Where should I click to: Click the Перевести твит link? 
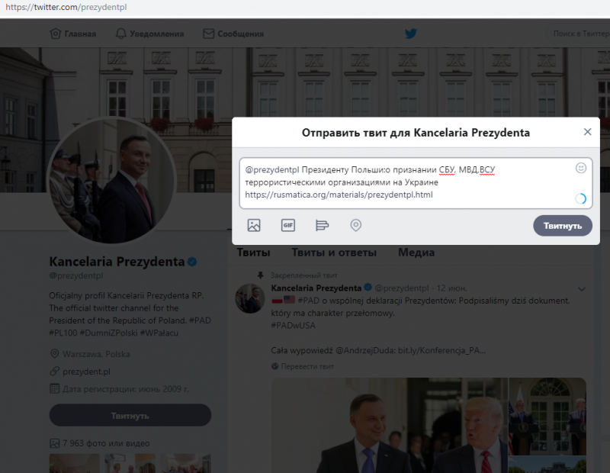pos(307,366)
